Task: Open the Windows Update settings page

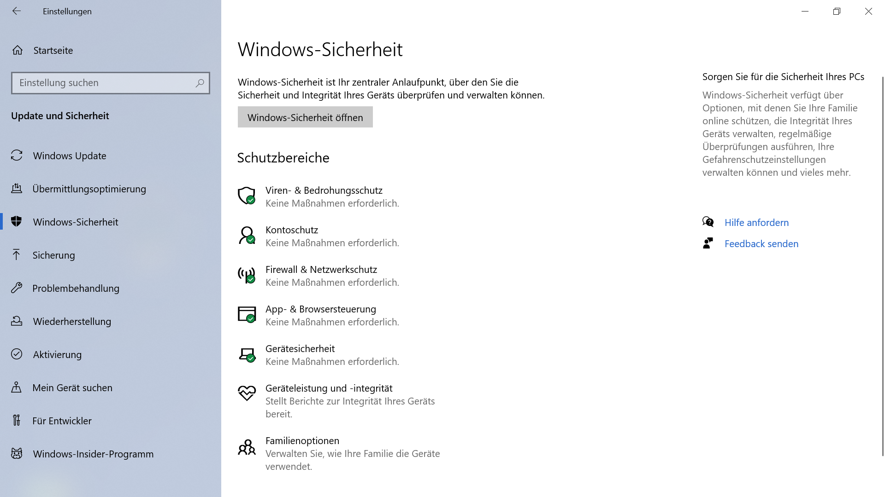Action: (x=111, y=156)
